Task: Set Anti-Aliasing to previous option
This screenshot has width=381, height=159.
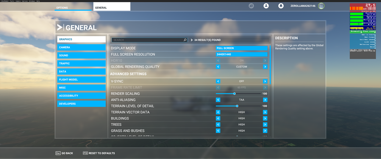Action: click(218, 100)
